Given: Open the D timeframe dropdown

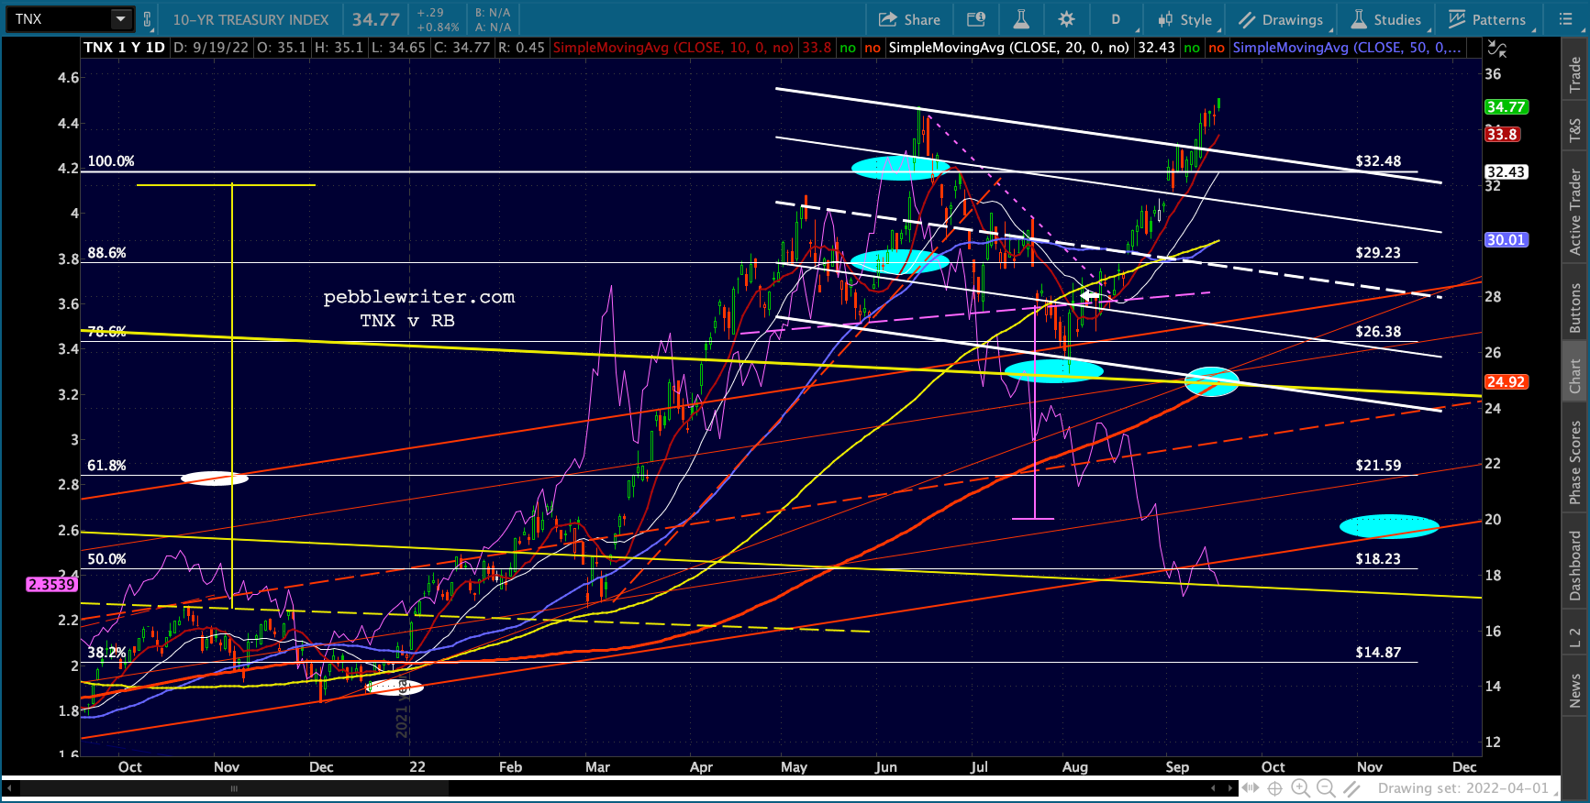Looking at the screenshot, I should click(1116, 19).
